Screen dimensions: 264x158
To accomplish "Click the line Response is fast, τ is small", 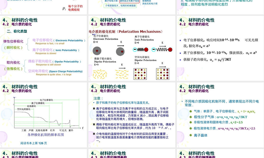I will pos(50,43).
